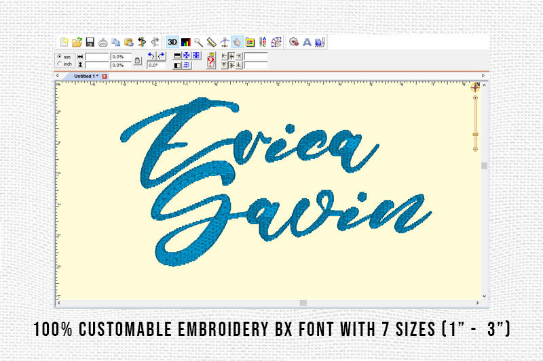
Task: Switch to the Untitled 1 tab
Action: pos(86,76)
